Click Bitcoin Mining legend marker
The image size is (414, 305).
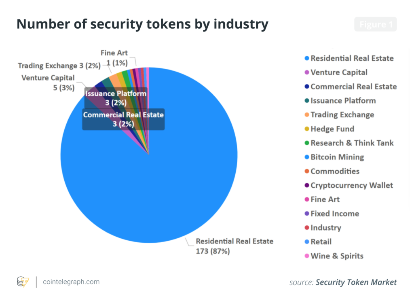tap(307, 157)
